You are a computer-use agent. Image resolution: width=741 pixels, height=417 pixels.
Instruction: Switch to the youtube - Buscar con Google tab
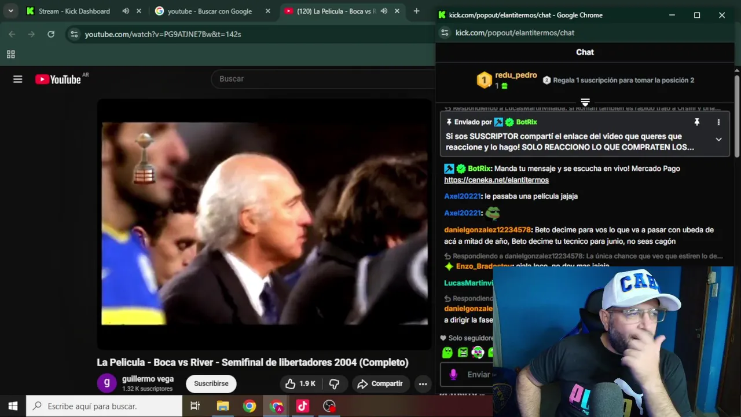tap(209, 11)
